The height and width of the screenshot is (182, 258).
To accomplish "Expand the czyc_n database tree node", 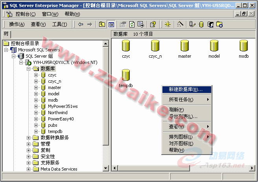I will pos(36,81).
